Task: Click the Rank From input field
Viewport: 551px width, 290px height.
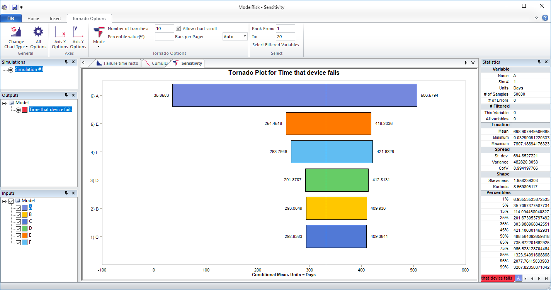Action: point(285,28)
